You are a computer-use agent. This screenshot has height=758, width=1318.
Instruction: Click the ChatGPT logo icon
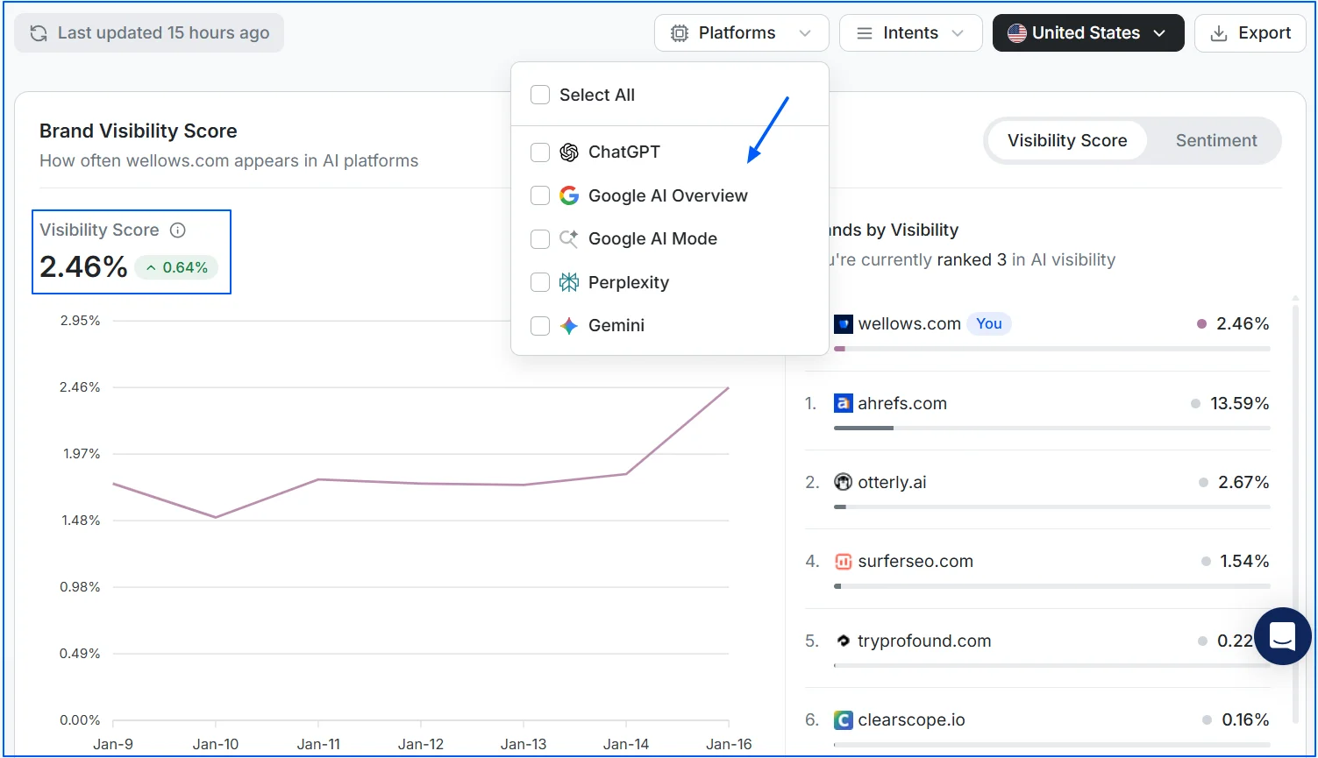(569, 152)
